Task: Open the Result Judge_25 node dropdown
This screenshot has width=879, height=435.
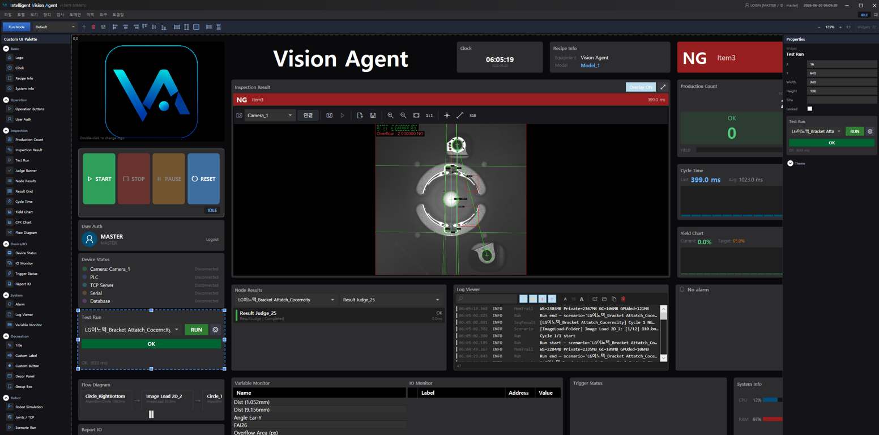Action: (x=391, y=300)
